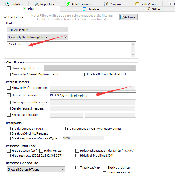Image resolution: width=175 pixels, height=173 pixels.
Task: Click the hosts box scroll down arrow
Action: (133, 54)
